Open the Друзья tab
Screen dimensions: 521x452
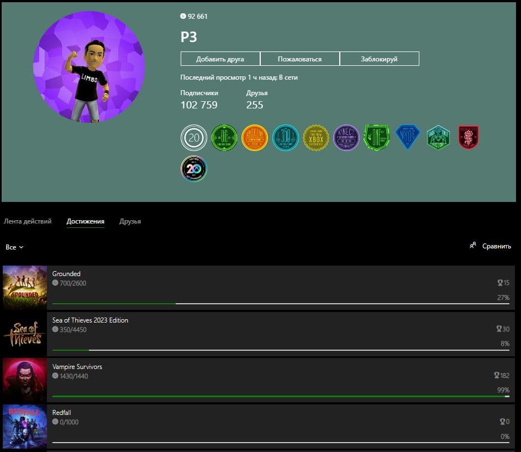(x=130, y=221)
